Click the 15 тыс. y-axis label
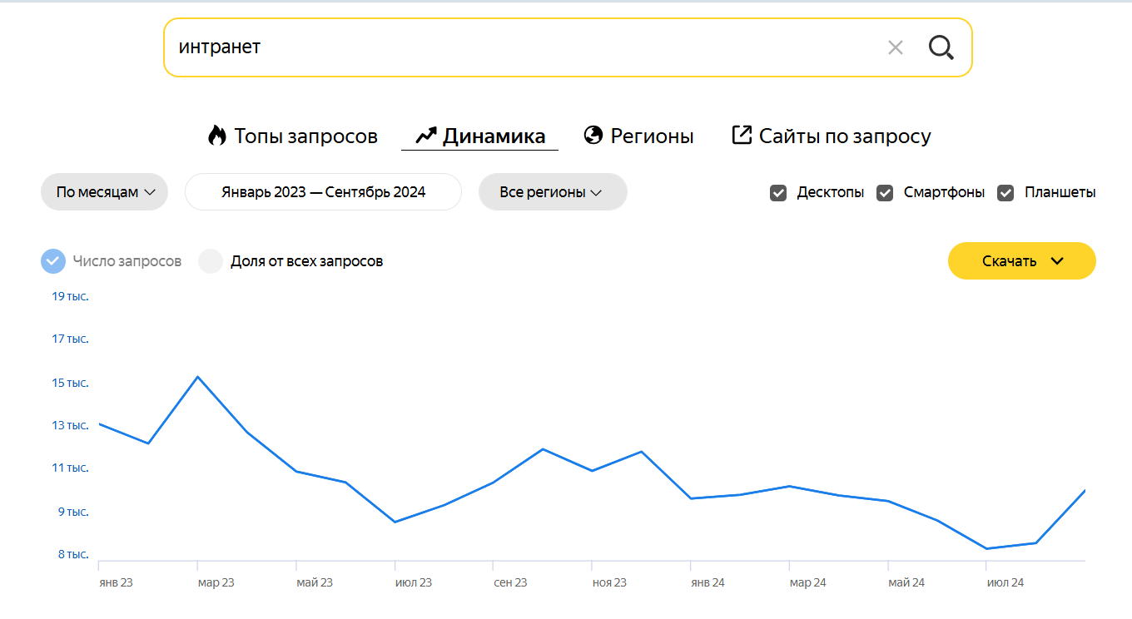This screenshot has width=1132, height=619. (x=70, y=383)
